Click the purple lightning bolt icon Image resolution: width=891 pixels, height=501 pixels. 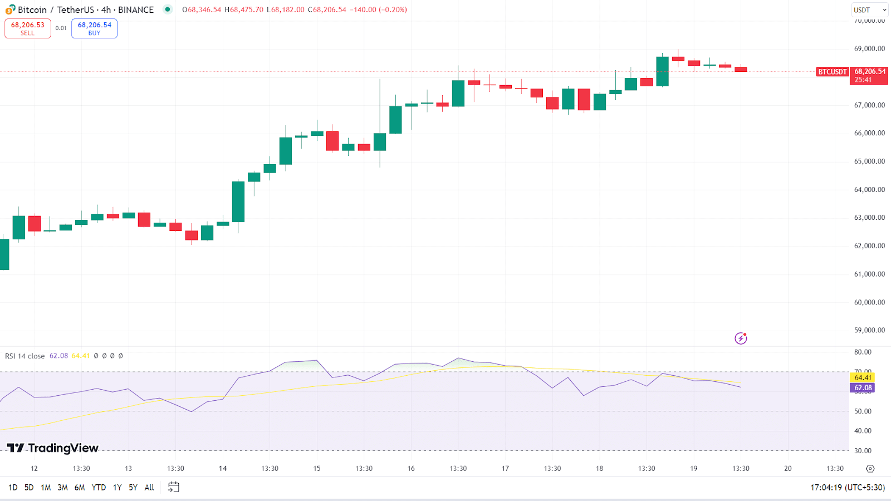tap(741, 338)
